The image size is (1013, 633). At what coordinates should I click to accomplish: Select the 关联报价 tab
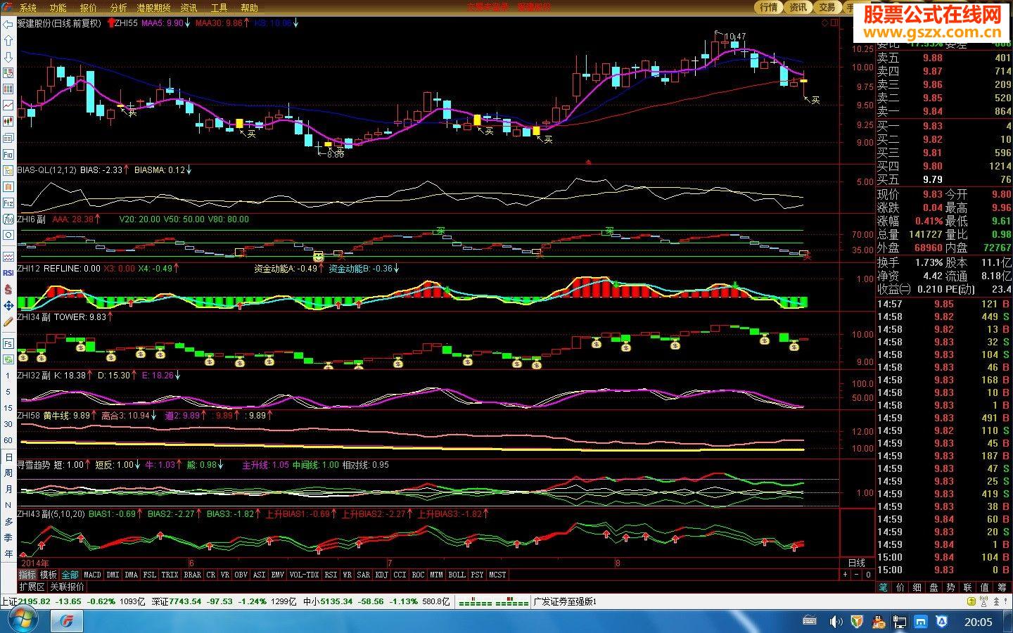click(x=67, y=587)
